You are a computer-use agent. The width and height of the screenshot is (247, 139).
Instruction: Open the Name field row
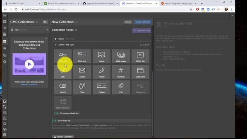tap(102, 39)
